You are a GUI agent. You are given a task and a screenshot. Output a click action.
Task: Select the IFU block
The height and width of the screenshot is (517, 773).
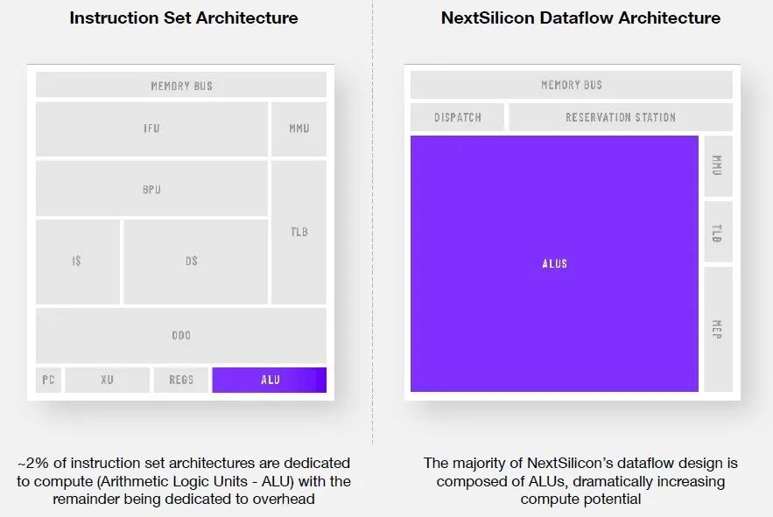(151, 129)
